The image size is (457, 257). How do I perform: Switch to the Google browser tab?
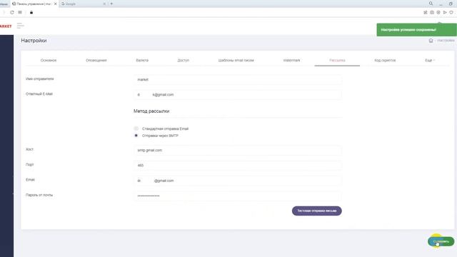tap(83, 4)
